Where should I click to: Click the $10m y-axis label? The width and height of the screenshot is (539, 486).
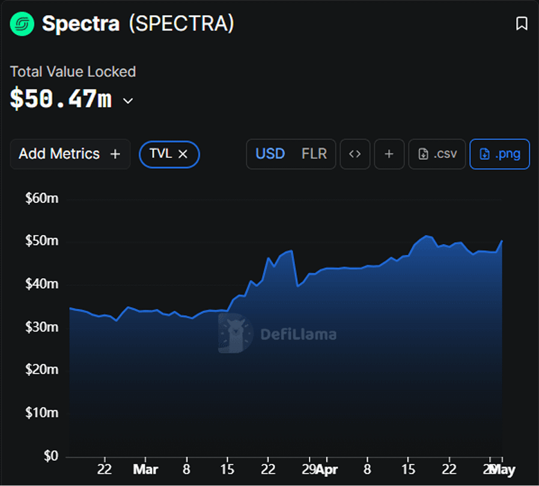[42, 413]
